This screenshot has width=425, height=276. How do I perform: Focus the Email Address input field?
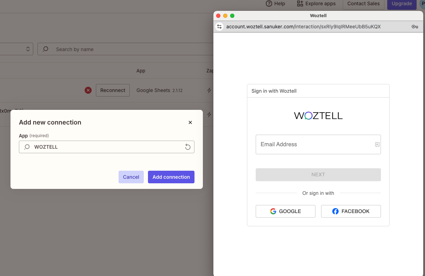tap(315, 144)
